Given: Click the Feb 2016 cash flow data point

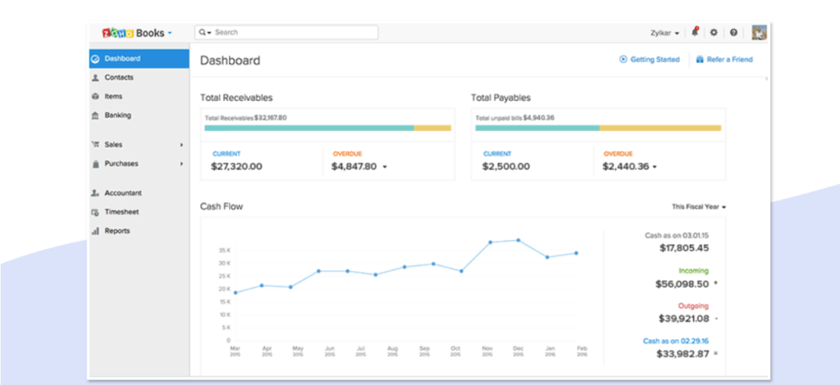Looking at the screenshot, I should pos(577,253).
